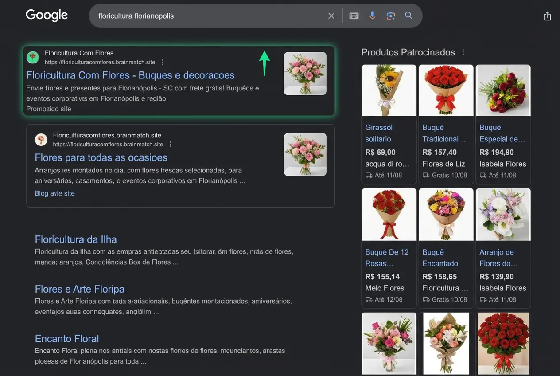Click delivery text Até 12/08
Viewport: 560px width, 376px height.
pos(388,299)
